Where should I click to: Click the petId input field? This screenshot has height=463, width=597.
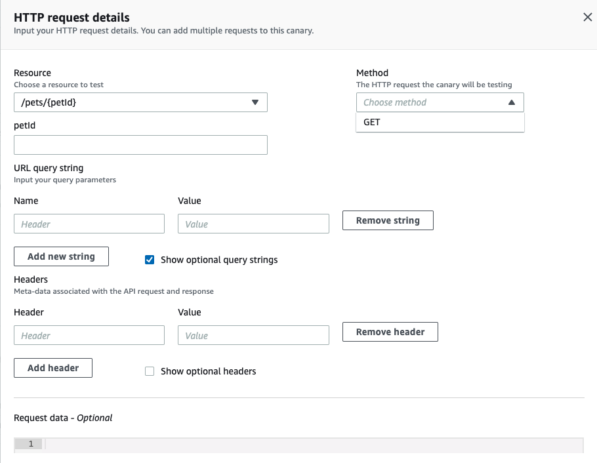140,145
